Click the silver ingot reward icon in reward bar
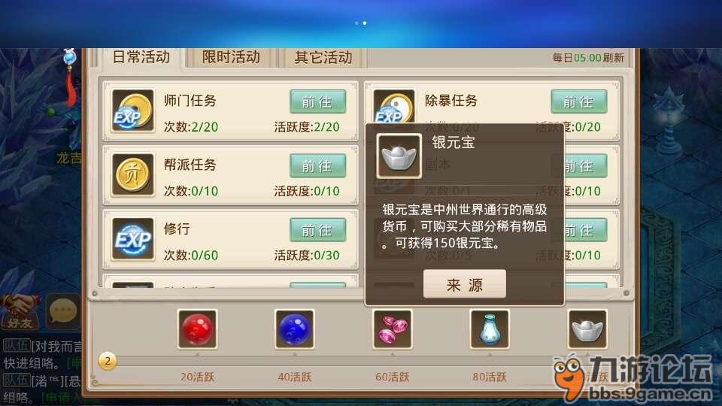 (x=587, y=329)
